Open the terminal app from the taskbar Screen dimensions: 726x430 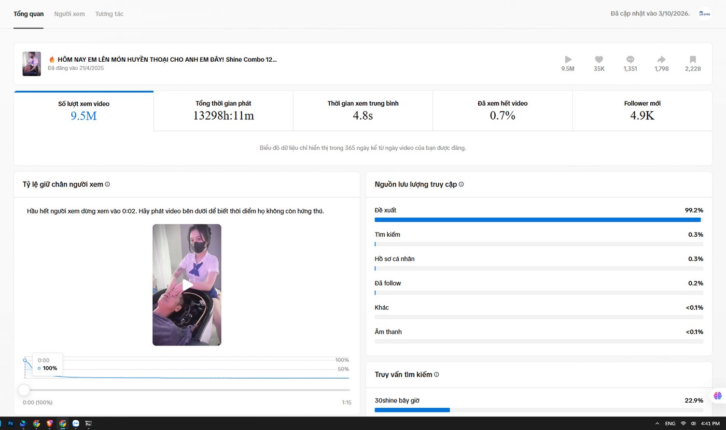click(89, 423)
